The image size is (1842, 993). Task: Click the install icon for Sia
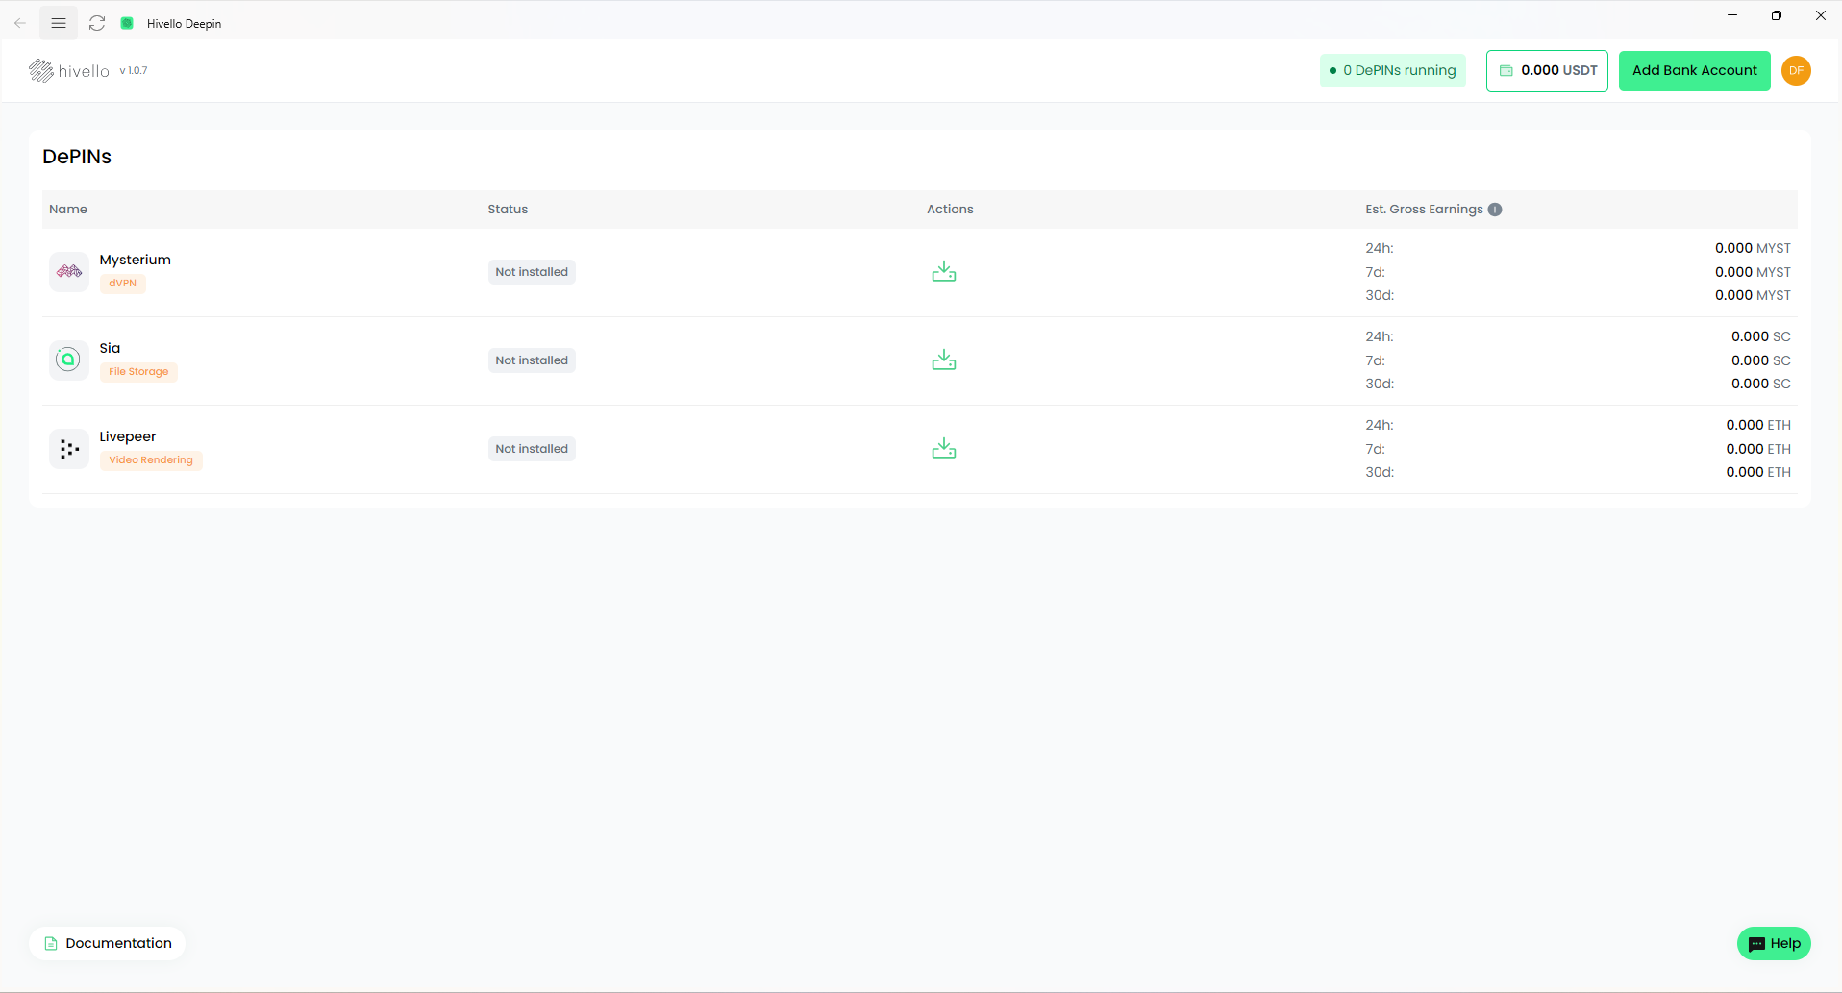coord(944,360)
